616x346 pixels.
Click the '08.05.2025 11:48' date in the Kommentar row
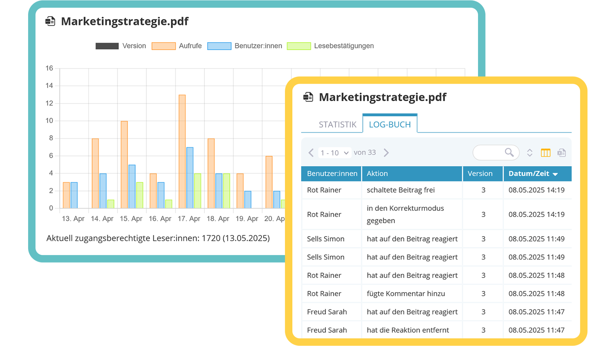pos(536,293)
